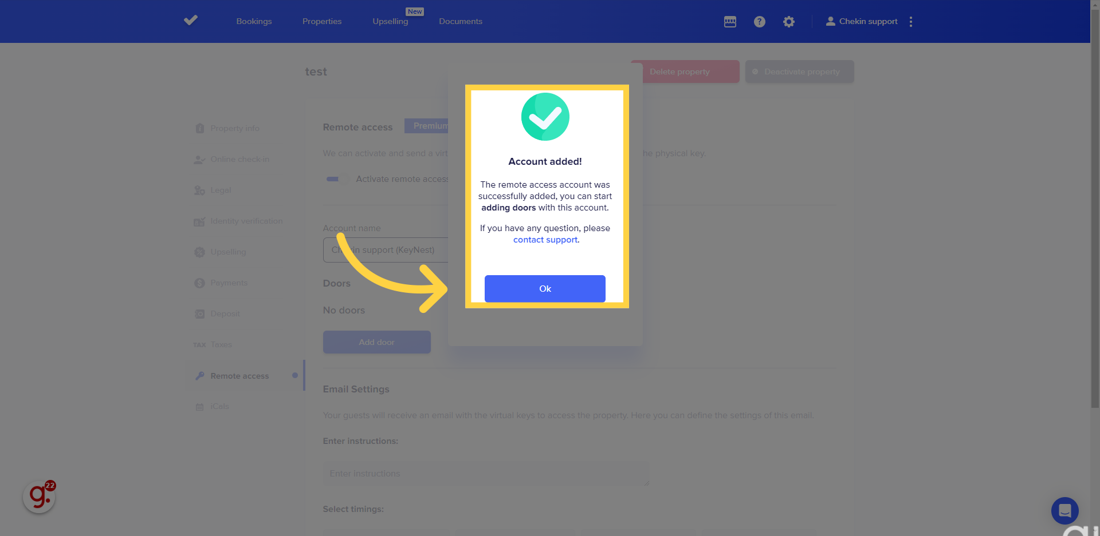Viewport: 1100px width, 536px height.
Task: Open the Upselling menu item
Action: [x=390, y=22]
